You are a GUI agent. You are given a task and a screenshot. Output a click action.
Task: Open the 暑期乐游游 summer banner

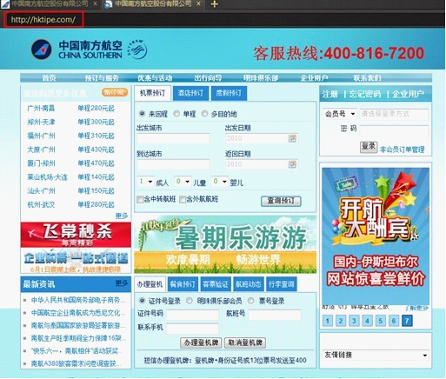click(225, 244)
